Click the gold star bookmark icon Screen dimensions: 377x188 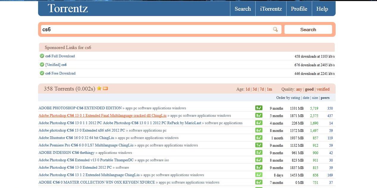pyautogui.click(x=99, y=88)
